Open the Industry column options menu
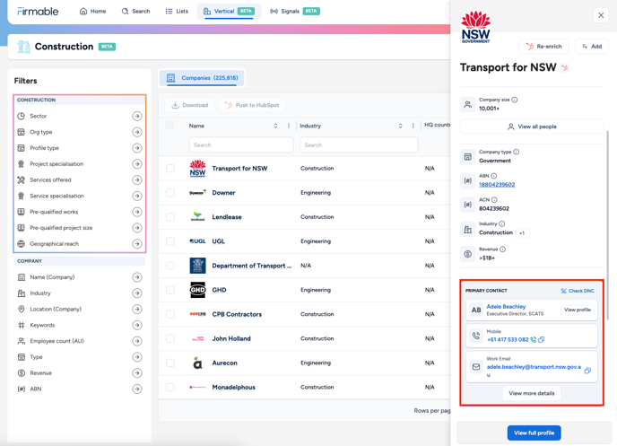The image size is (617, 446). [x=413, y=126]
